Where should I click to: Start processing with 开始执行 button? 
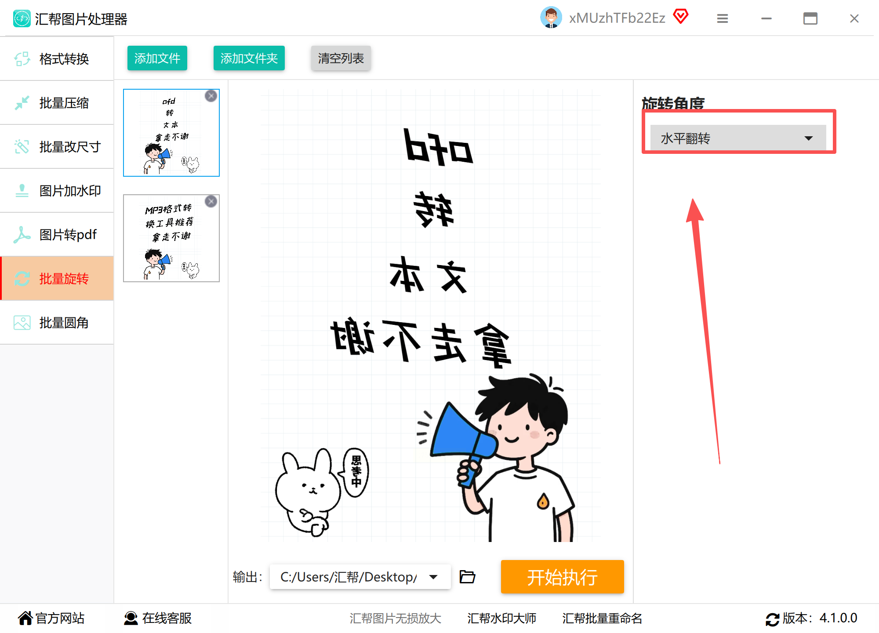pyautogui.click(x=563, y=577)
